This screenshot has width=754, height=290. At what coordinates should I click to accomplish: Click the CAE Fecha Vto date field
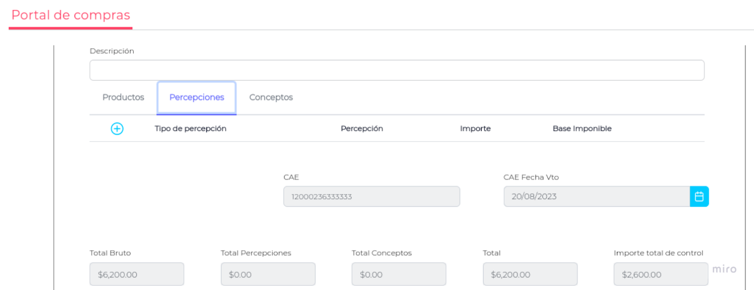596,196
